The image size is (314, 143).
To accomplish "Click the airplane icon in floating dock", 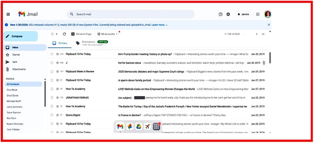I will tap(147, 126).
